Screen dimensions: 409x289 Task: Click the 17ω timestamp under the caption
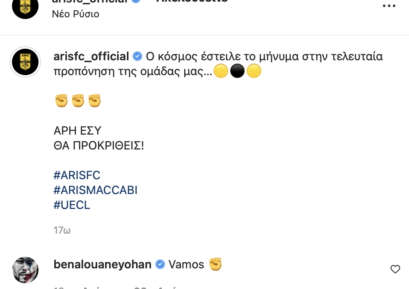coord(62,230)
